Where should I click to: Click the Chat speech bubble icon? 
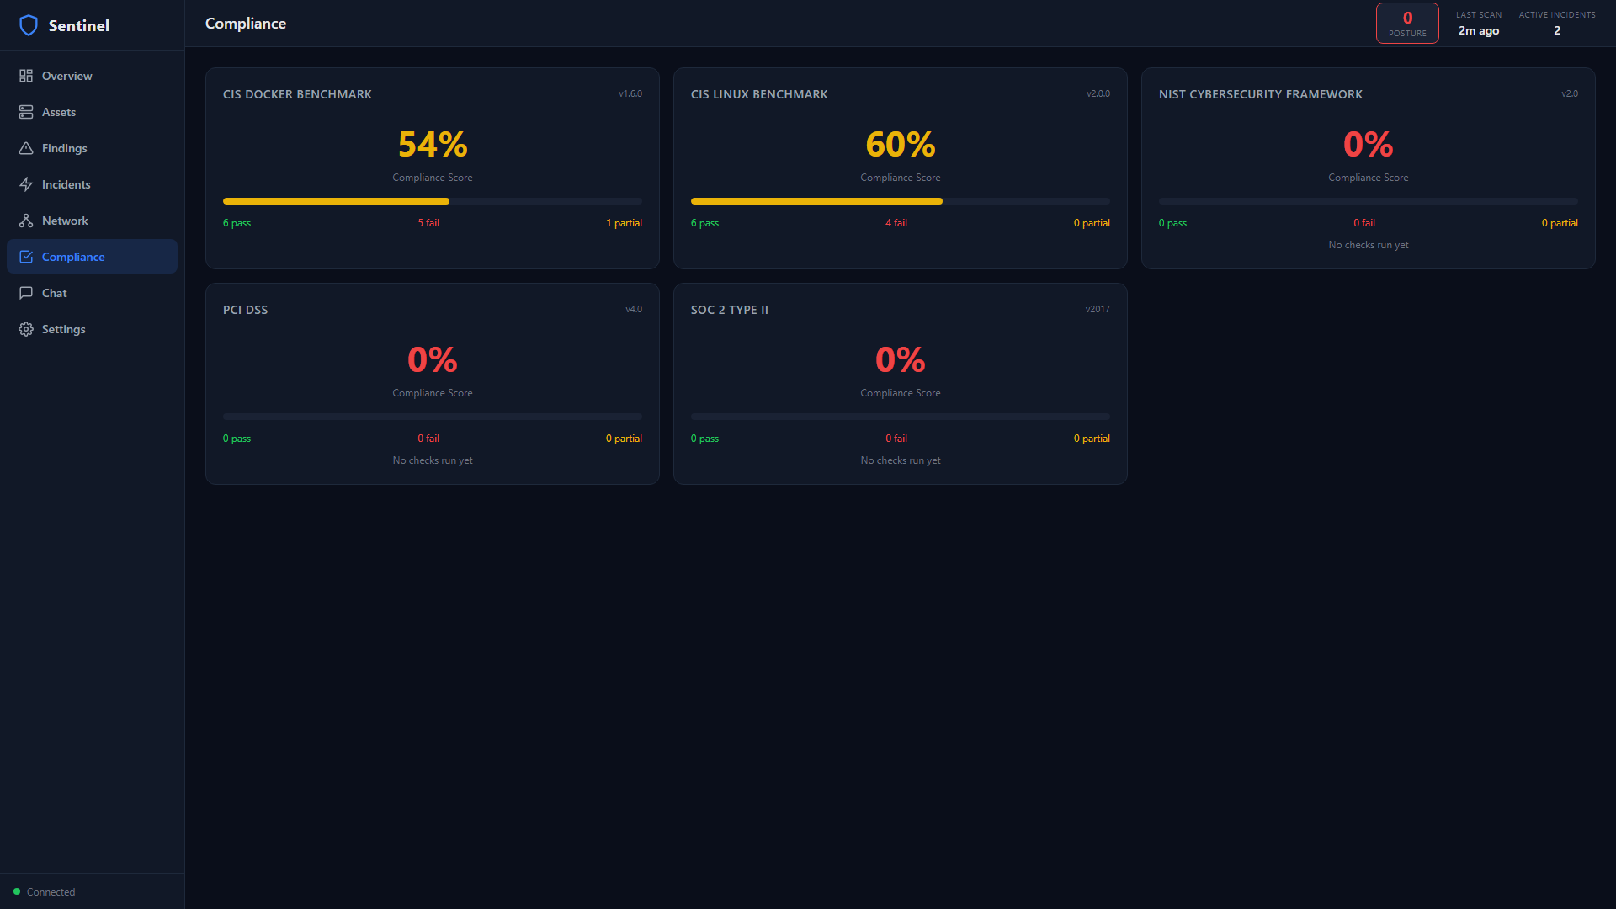[26, 293]
